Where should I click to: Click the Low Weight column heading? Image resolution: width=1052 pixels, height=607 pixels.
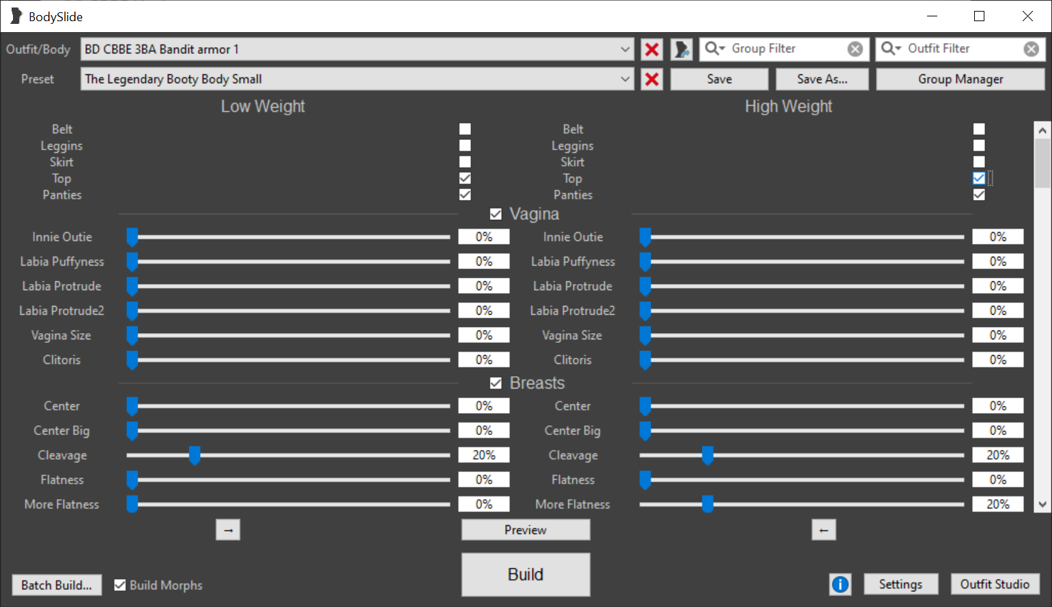coord(263,107)
